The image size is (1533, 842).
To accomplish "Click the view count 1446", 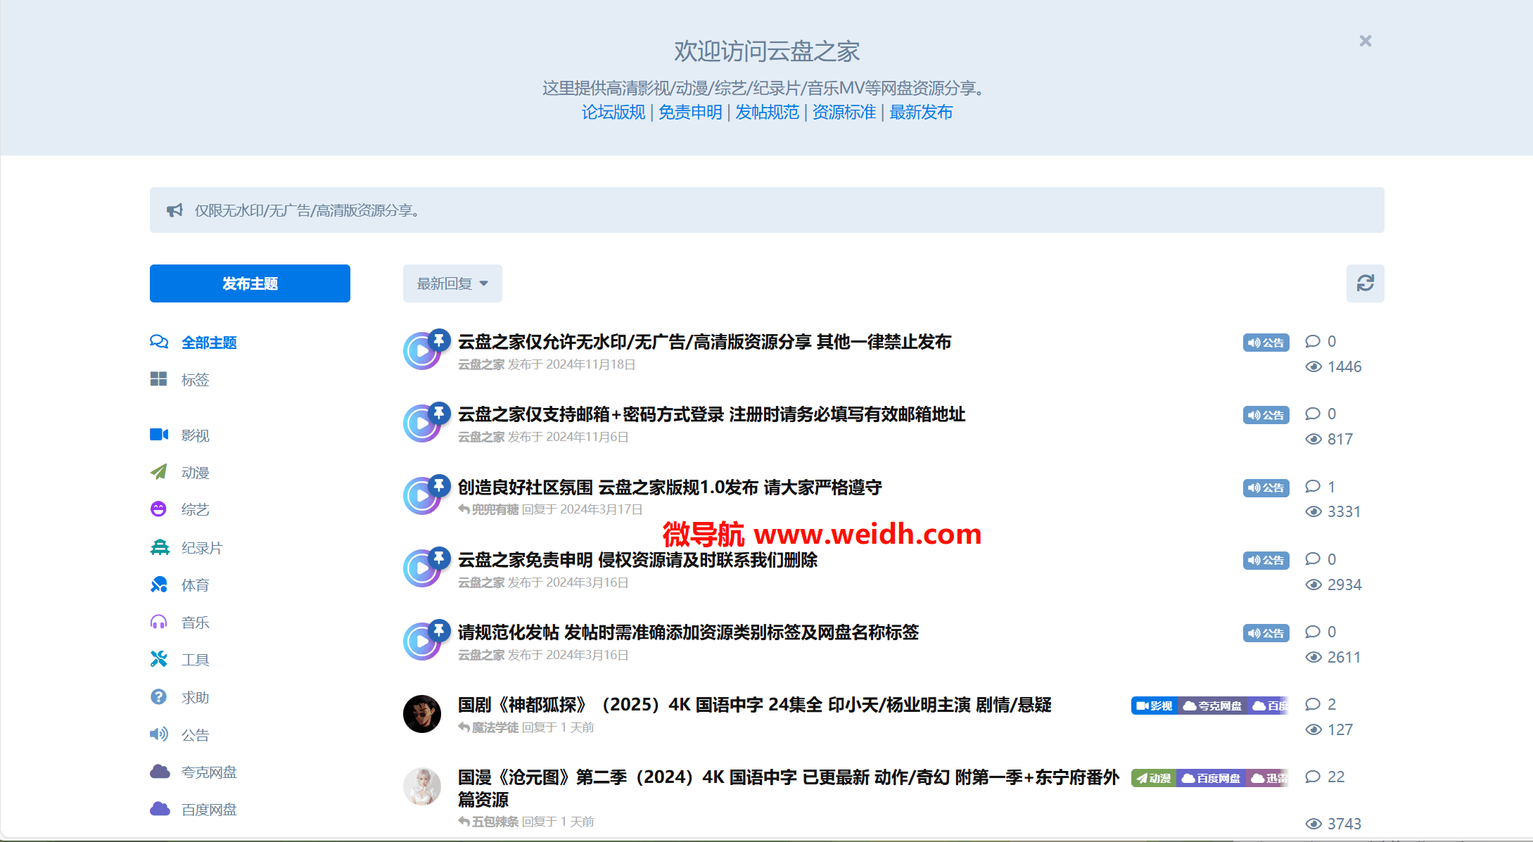I will pyautogui.click(x=1344, y=366).
